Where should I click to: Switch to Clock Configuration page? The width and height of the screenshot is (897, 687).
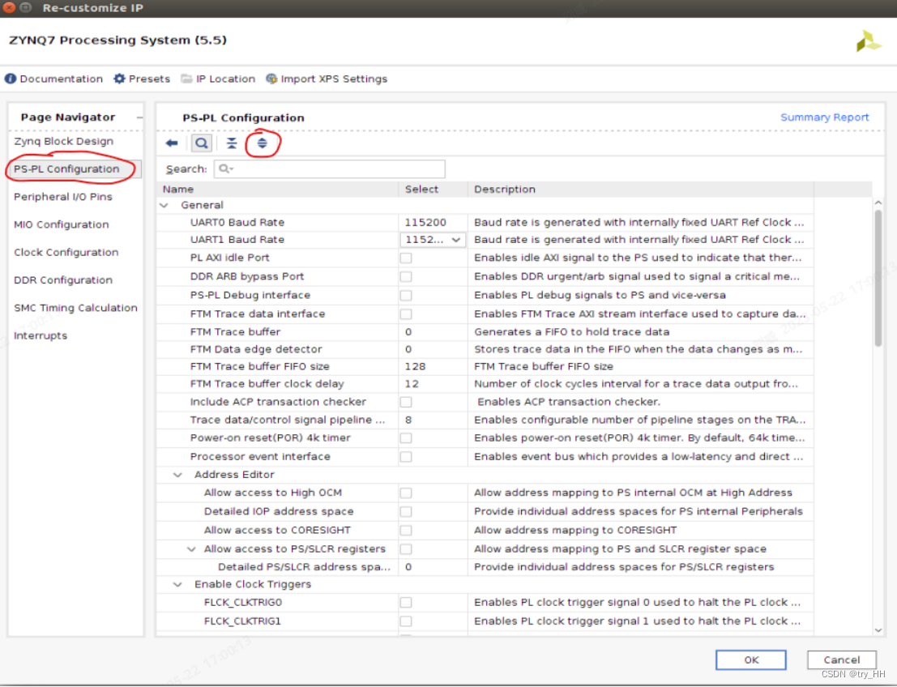pos(66,252)
